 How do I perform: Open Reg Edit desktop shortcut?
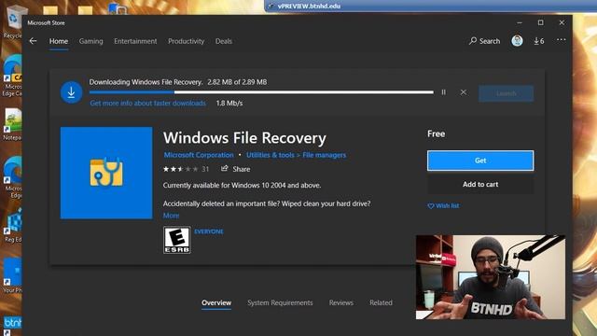(13, 226)
